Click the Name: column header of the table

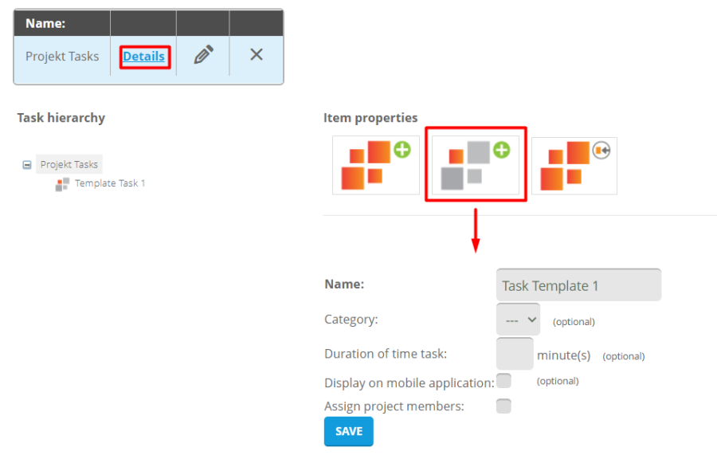pyautogui.click(x=45, y=23)
